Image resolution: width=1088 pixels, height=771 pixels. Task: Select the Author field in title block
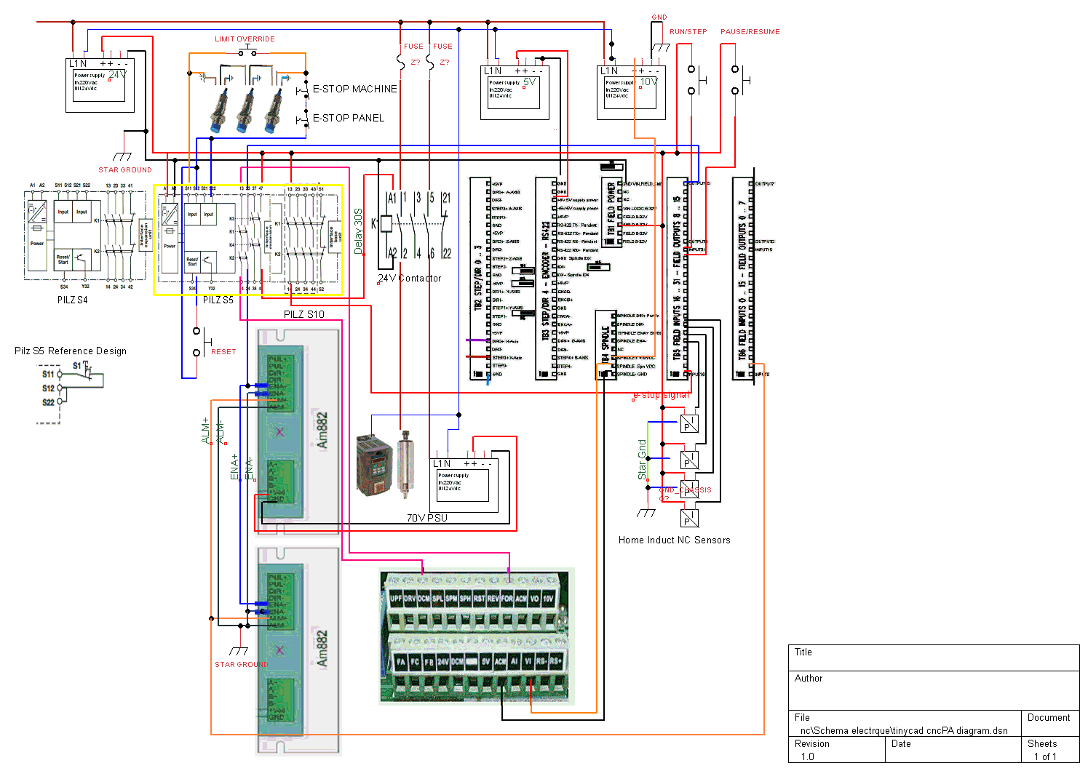933,684
